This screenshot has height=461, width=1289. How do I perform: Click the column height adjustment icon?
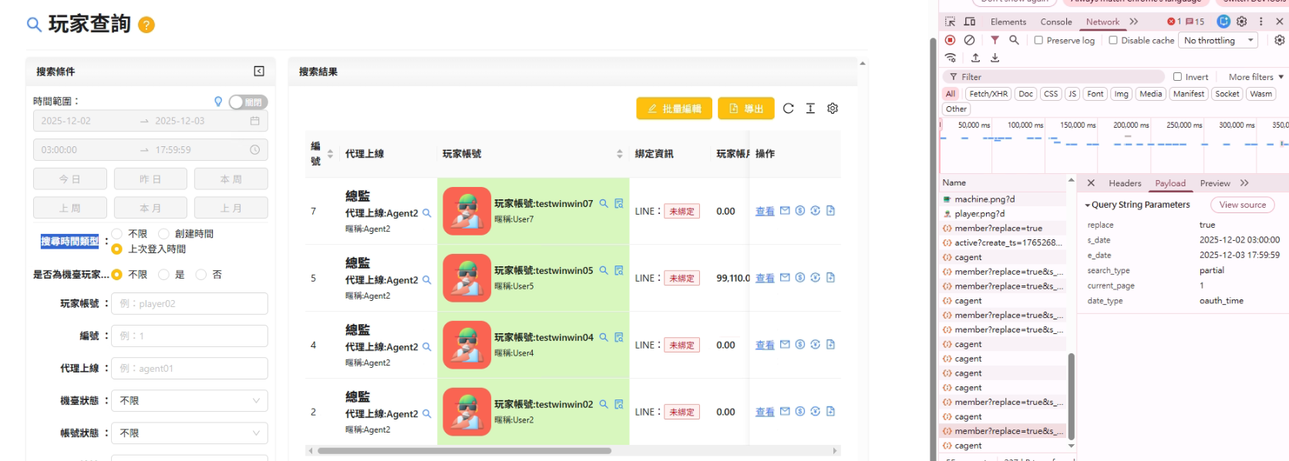coord(810,109)
